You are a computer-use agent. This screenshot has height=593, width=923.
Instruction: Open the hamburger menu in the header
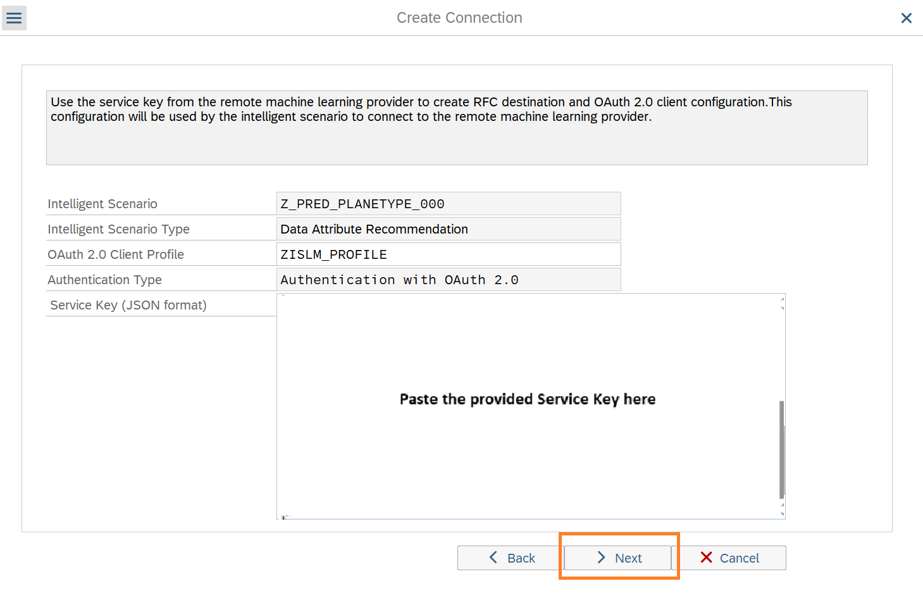tap(14, 18)
